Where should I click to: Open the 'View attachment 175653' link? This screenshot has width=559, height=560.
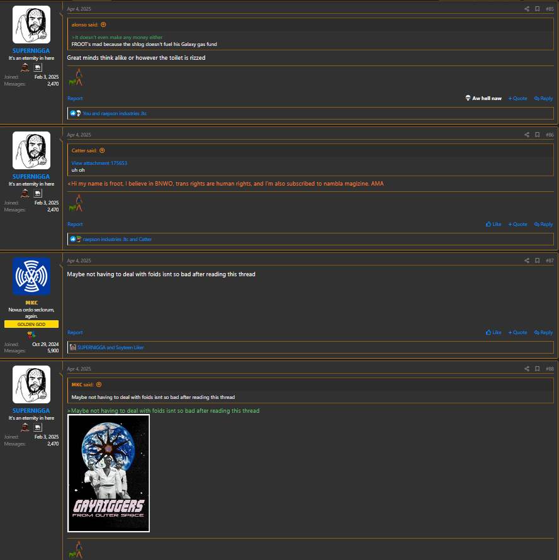[99, 163]
